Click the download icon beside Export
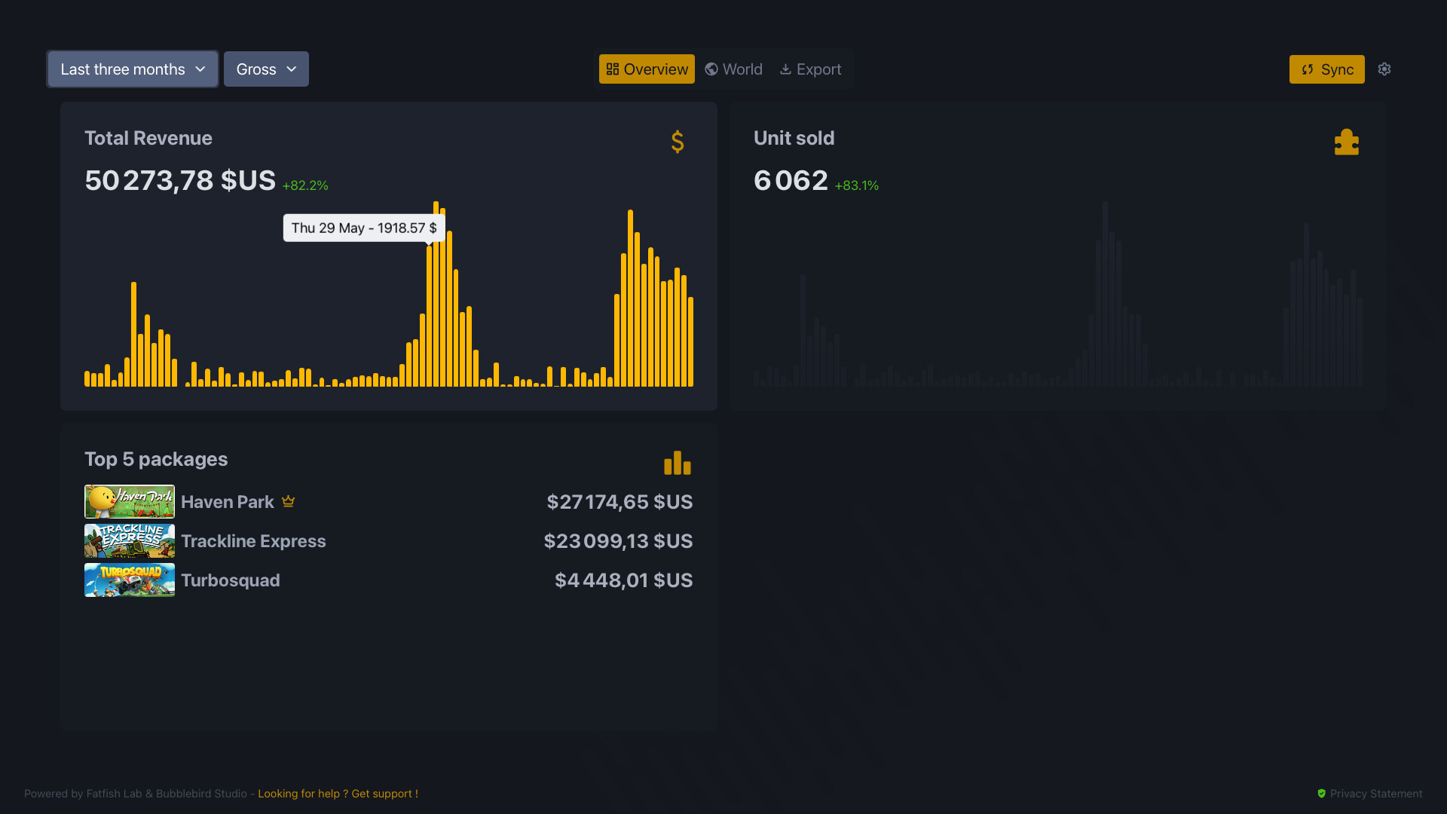 786,69
